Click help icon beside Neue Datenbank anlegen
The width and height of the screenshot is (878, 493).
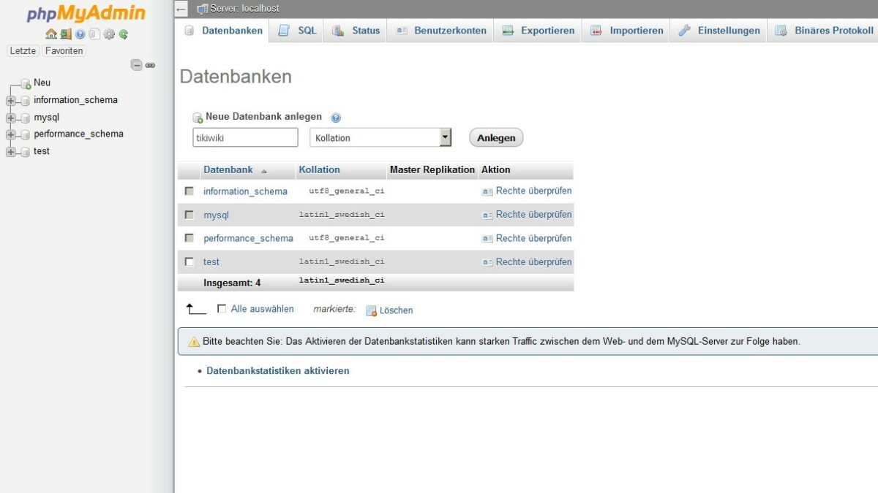[336, 118]
